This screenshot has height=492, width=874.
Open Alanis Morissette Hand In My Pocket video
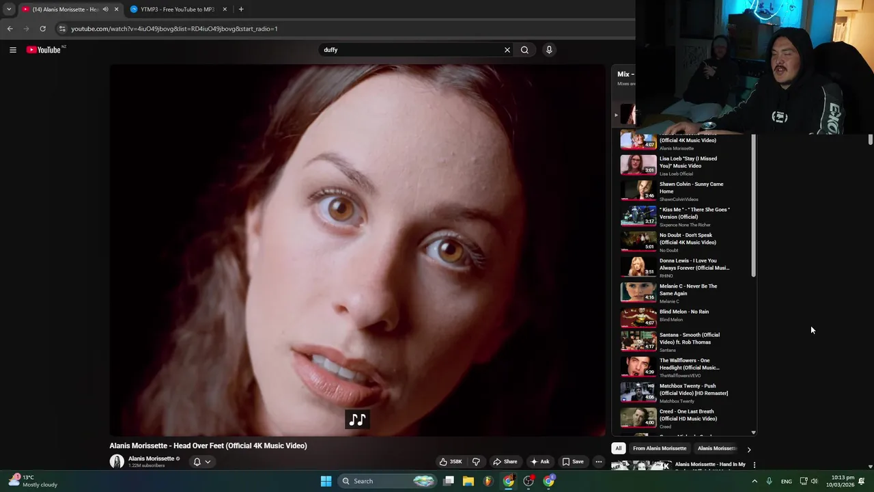pyautogui.click(x=710, y=465)
